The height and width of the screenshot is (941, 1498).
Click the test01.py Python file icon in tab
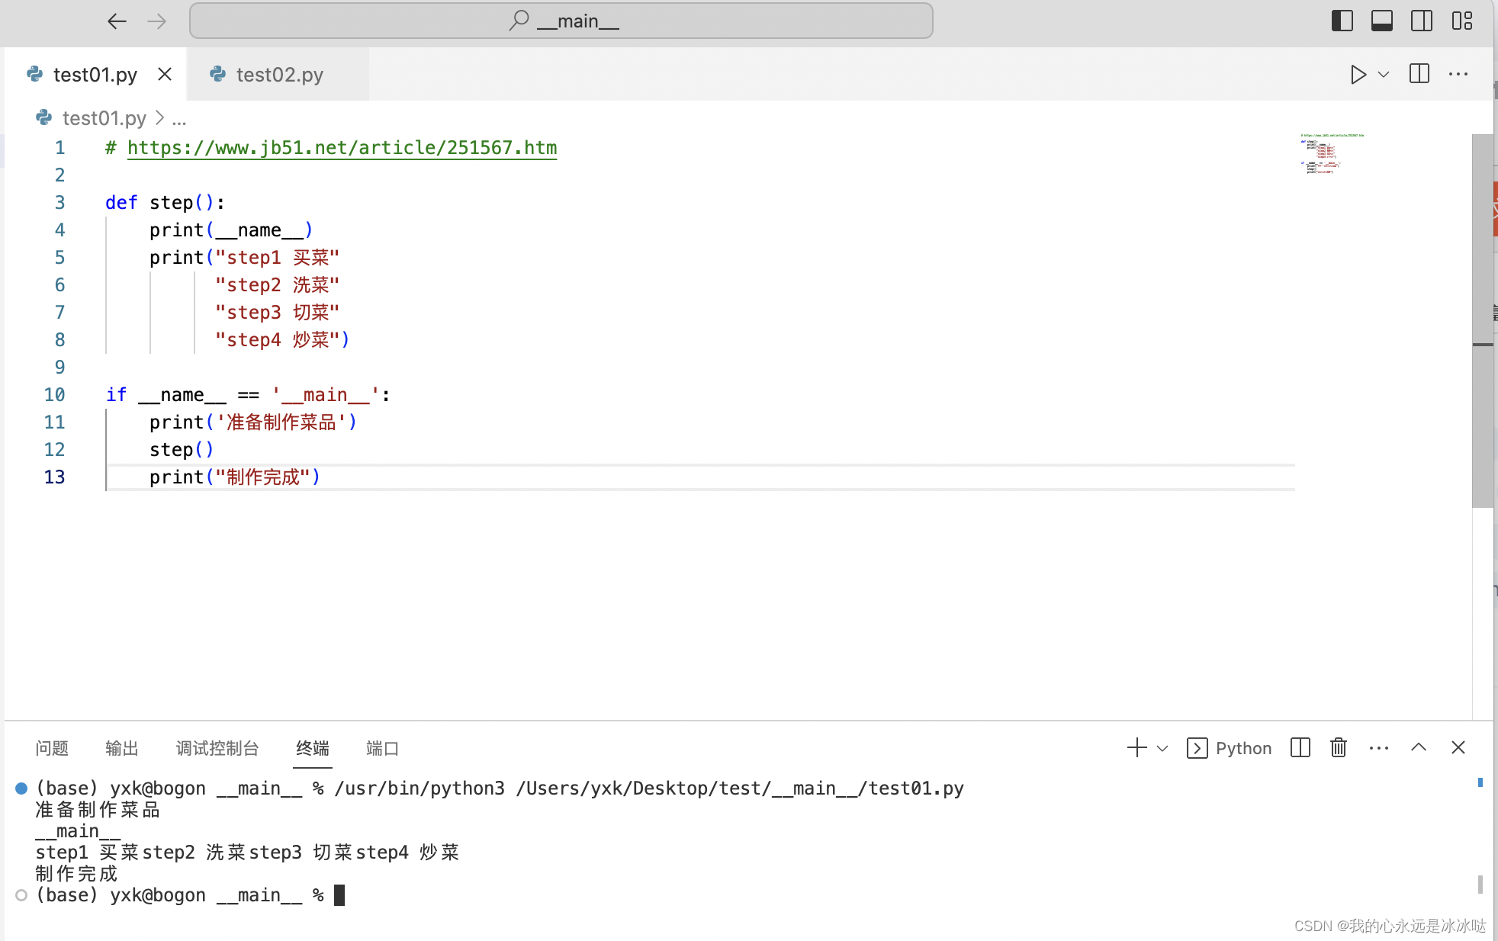pyautogui.click(x=35, y=74)
